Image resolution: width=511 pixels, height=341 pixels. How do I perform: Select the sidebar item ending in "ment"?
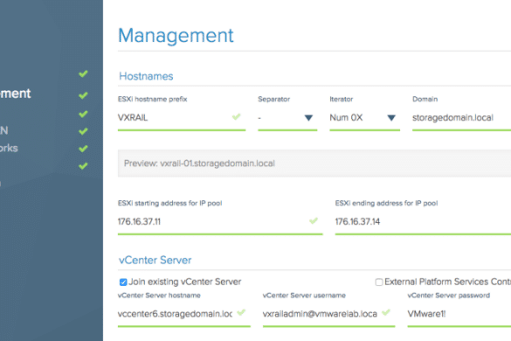point(16,94)
